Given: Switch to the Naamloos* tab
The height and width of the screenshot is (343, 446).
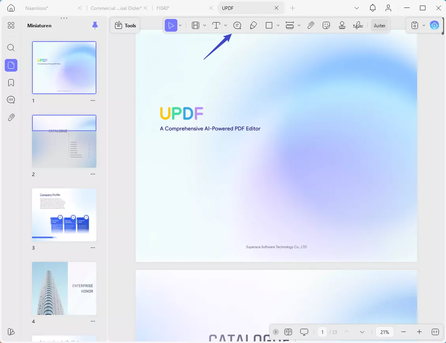Looking at the screenshot, I should tap(36, 8).
